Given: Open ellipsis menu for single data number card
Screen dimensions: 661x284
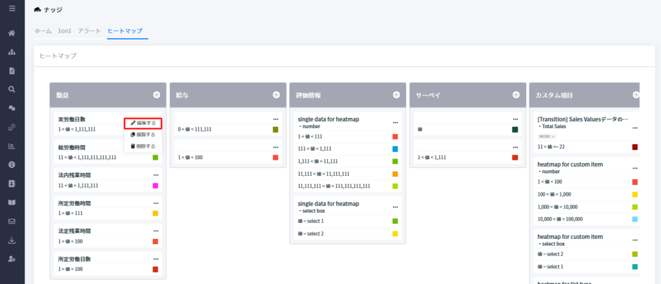Looking at the screenshot, I should (x=395, y=123).
